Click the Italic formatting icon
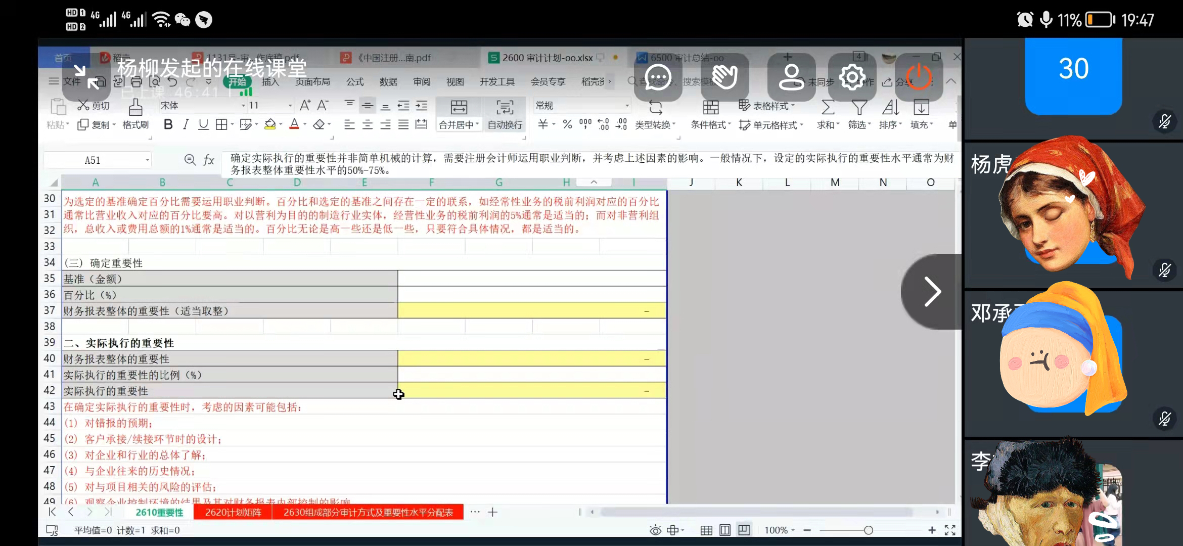The image size is (1183, 546). point(186,124)
